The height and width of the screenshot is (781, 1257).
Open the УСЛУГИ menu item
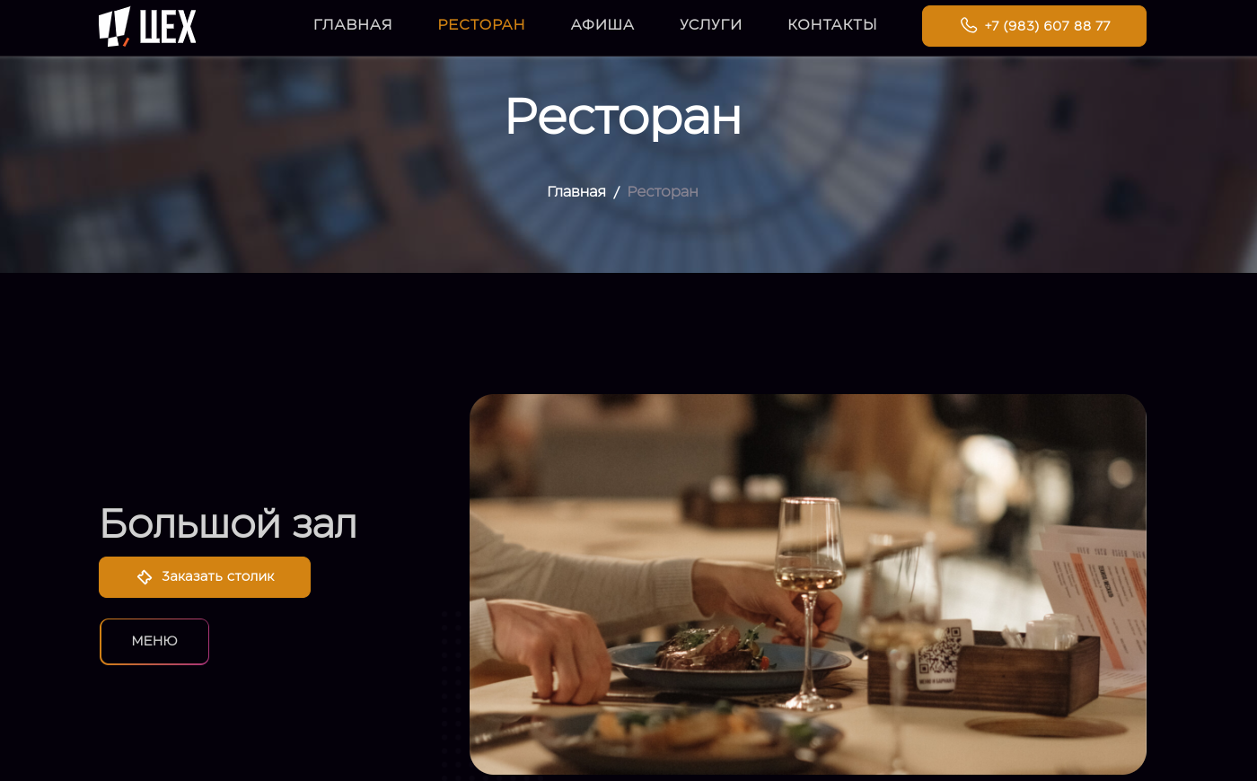click(x=711, y=25)
